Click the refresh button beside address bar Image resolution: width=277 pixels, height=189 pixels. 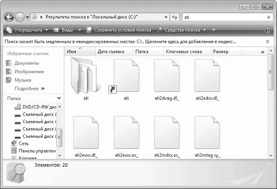(175, 17)
